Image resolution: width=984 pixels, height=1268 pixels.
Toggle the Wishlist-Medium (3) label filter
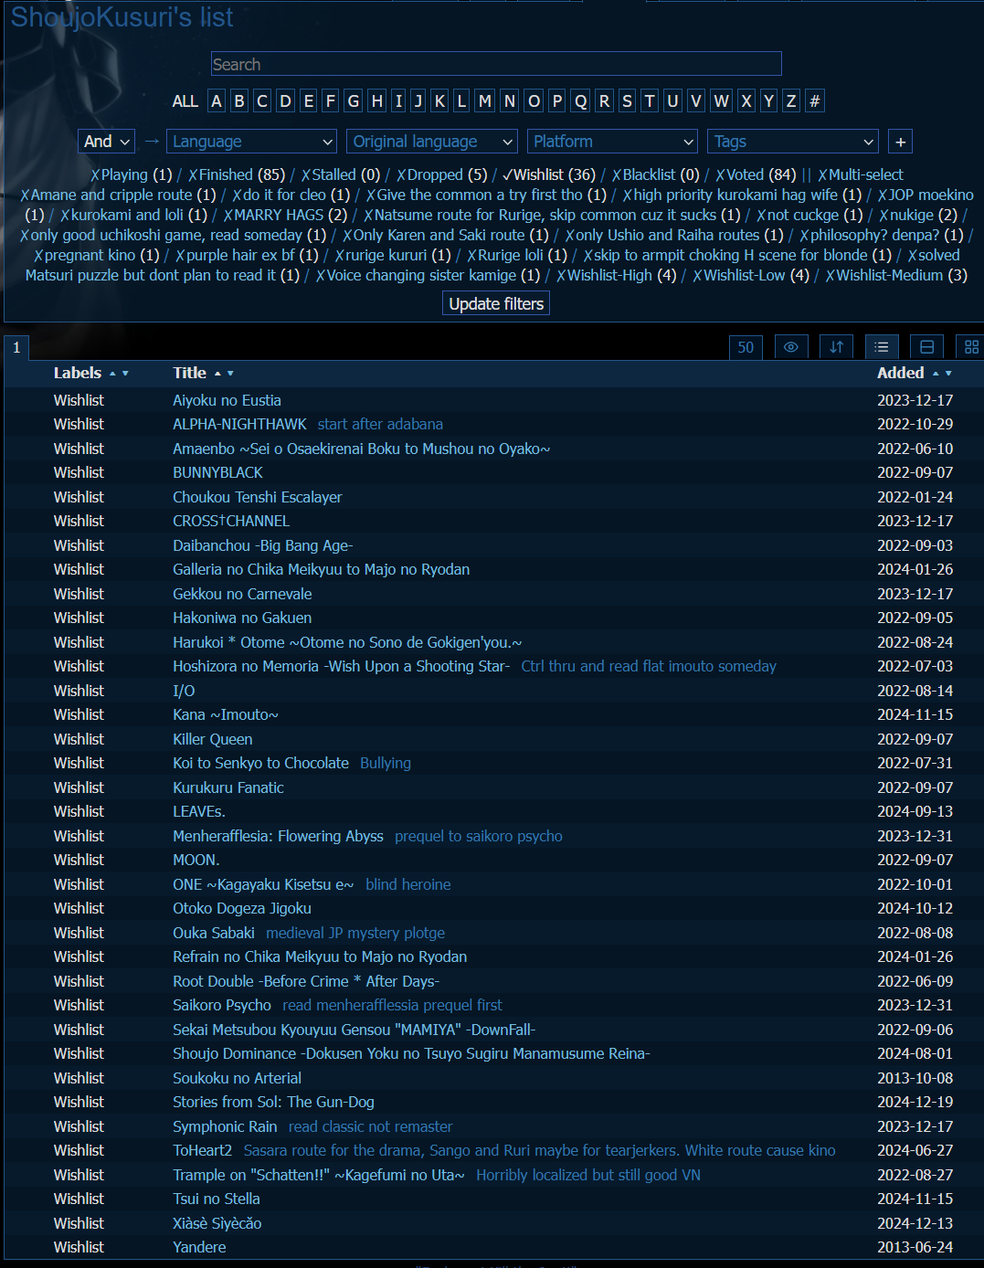tap(895, 275)
